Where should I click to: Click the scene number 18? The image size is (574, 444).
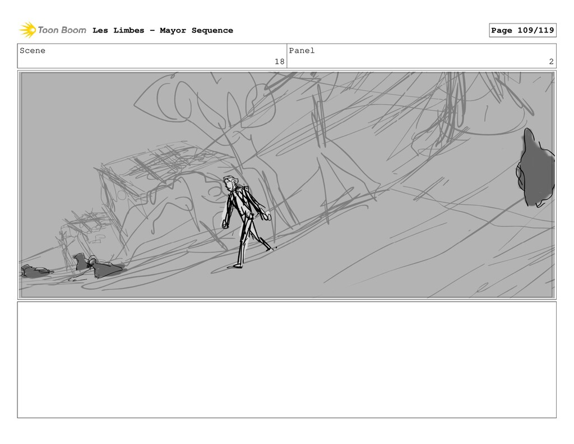[279, 62]
